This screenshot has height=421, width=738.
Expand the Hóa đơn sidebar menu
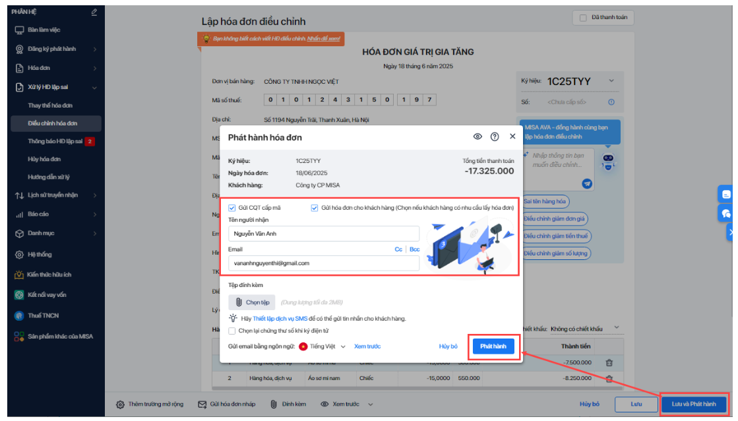click(x=55, y=68)
